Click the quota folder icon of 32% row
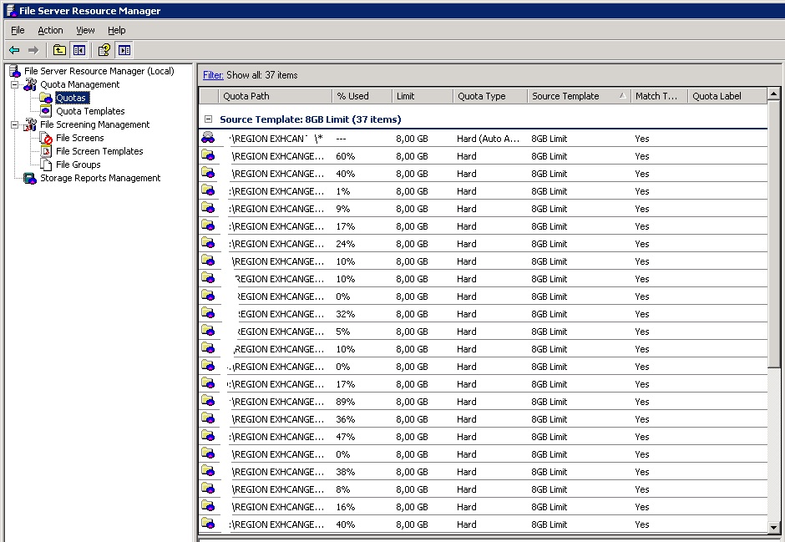The image size is (785, 542). (208, 313)
